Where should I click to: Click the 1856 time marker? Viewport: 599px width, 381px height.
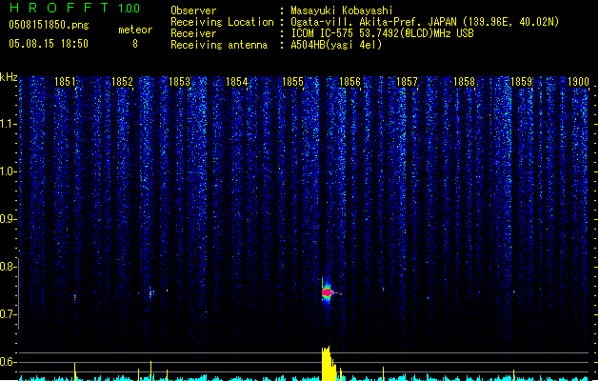(349, 82)
